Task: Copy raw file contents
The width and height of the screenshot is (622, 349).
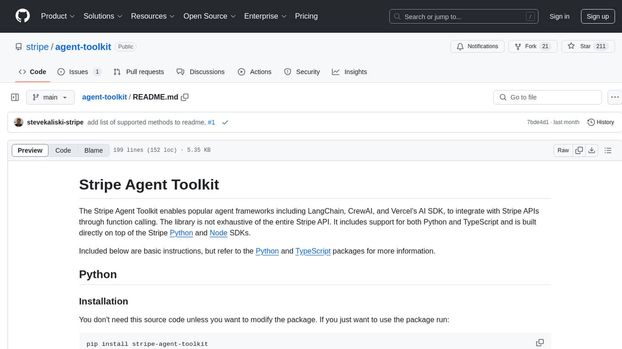Action: pos(579,150)
